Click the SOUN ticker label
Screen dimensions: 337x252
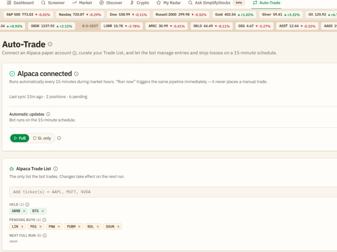110,226
